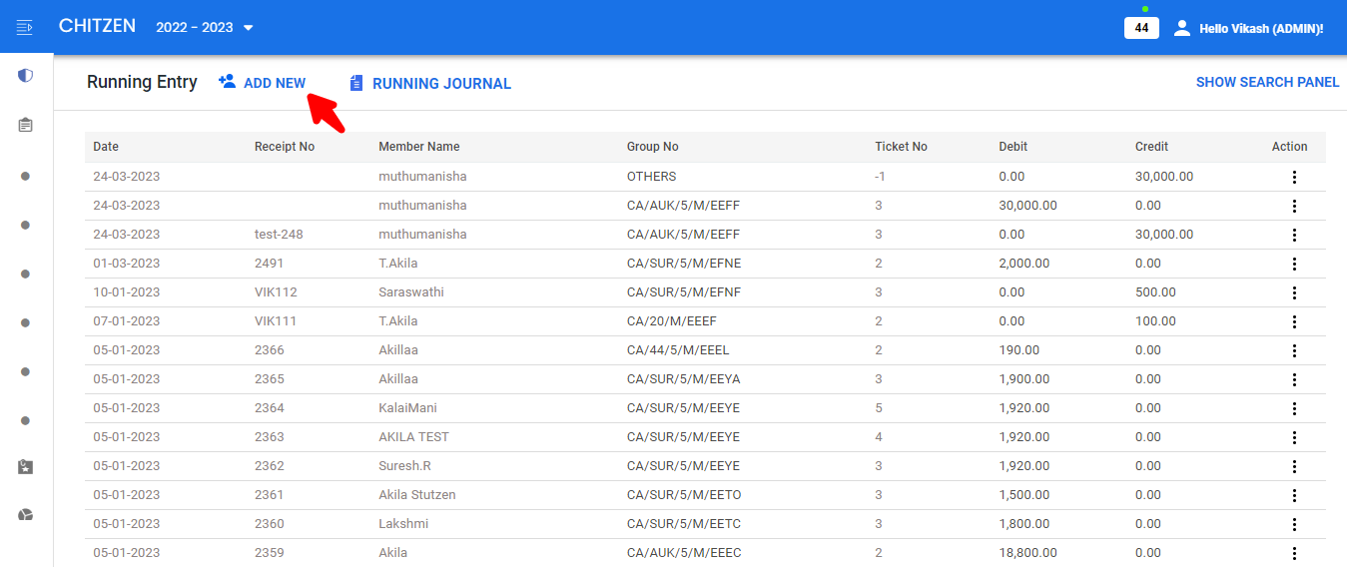Open the financial year 2022 - 2023 dropdown
The height and width of the screenshot is (567, 1347).
(205, 27)
